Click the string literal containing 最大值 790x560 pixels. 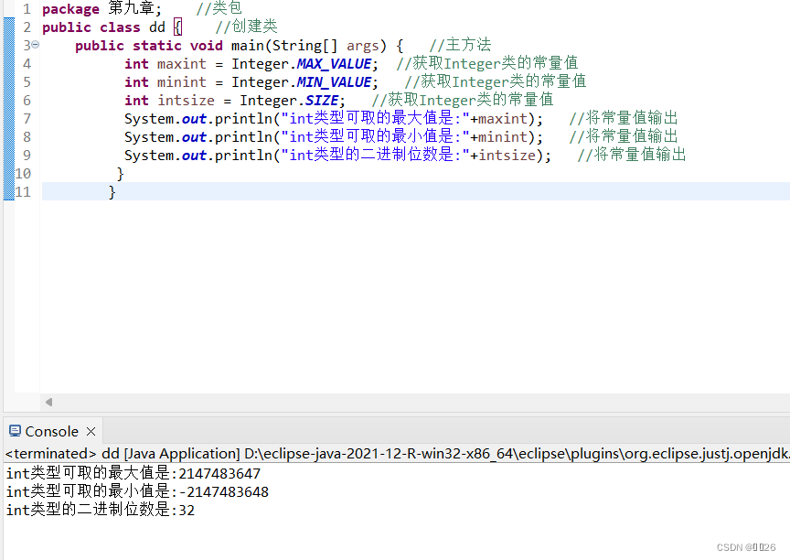click(x=376, y=118)
